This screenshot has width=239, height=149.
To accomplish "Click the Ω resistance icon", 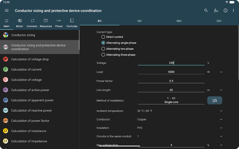I will coord(6,131).
